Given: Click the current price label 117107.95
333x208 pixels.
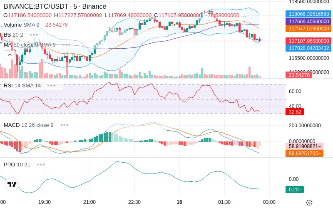Looking at the screenshot, I should [308, 41].
